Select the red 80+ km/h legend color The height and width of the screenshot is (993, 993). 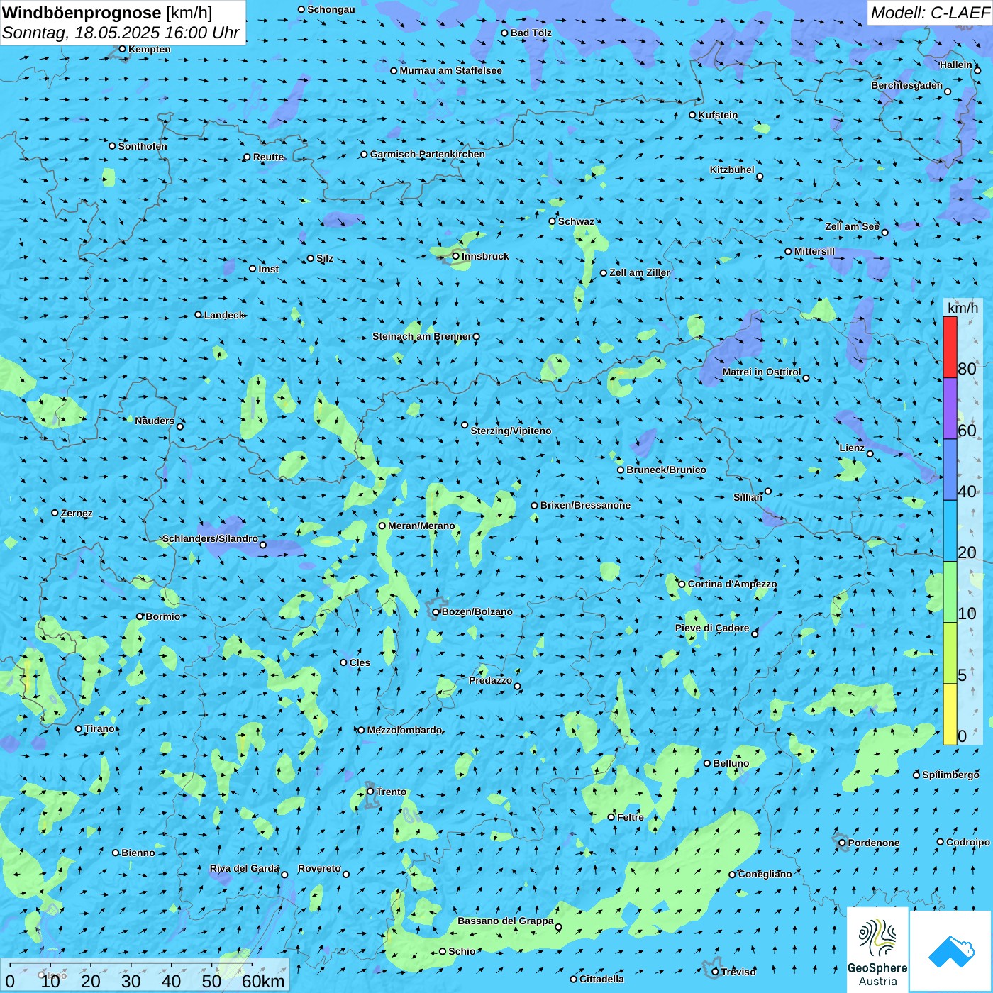tap(950, 347)
